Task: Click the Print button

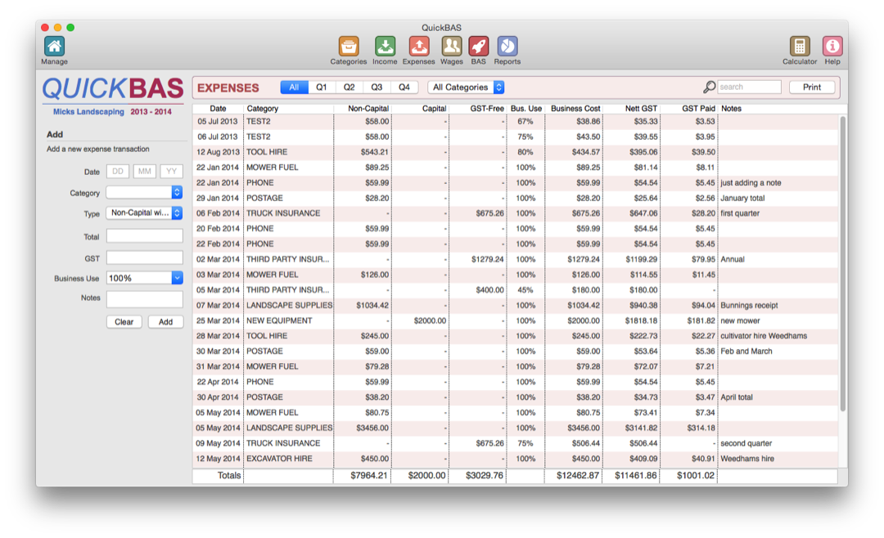Action: pyautogui.click(x=812, y=87)
